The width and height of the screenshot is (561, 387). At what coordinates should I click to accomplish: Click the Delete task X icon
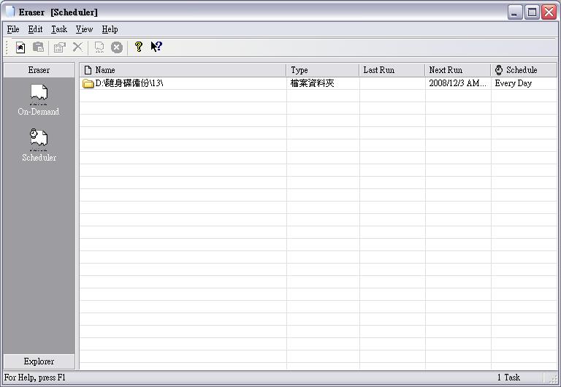click(77, 47)
